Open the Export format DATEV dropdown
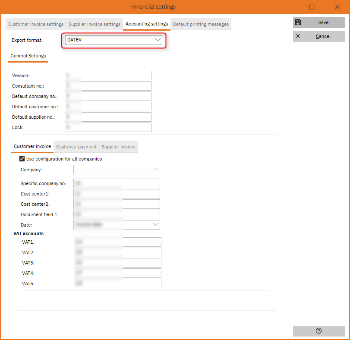The width and height of the screenshot is (350, 340). coord(114,40)
